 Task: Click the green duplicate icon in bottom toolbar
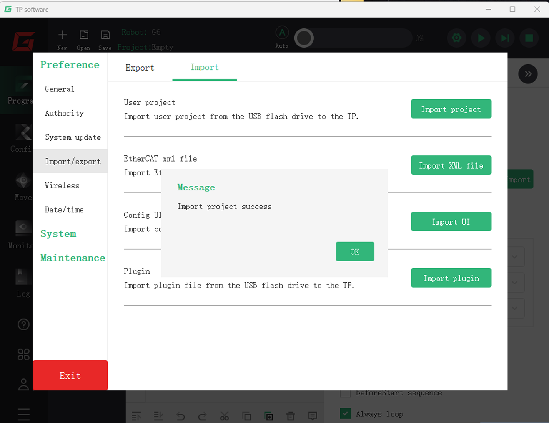(269, 416)
